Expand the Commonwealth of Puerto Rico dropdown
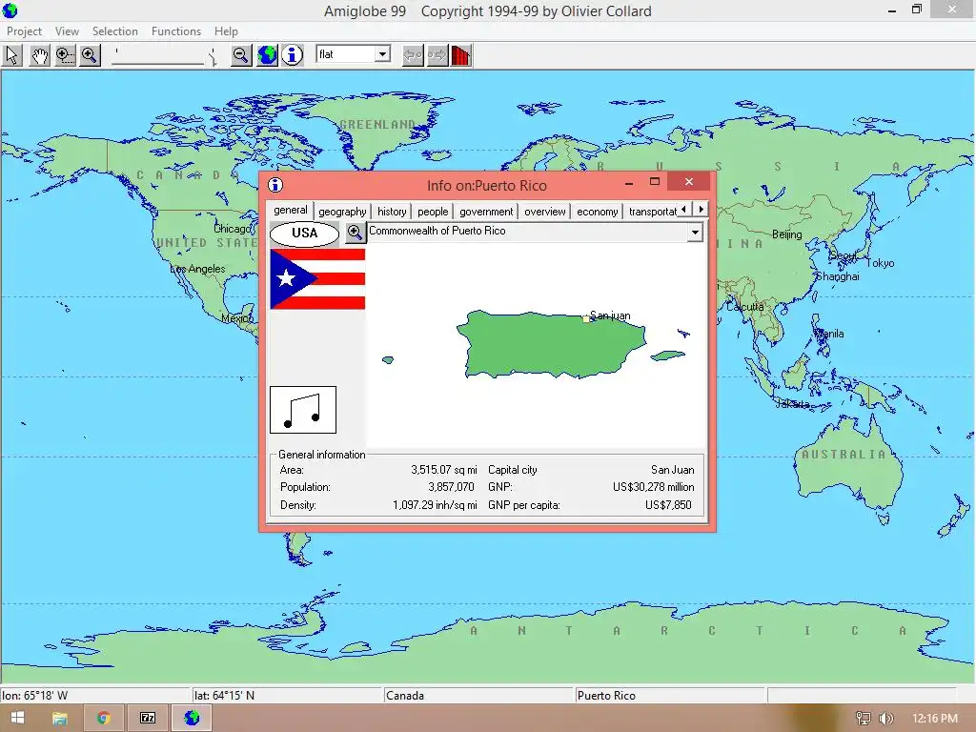The width and height of the screenshot is (976, 732). [695, 233]
